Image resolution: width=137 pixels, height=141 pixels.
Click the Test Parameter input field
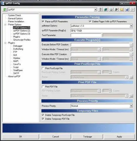[x=86, y=35]
